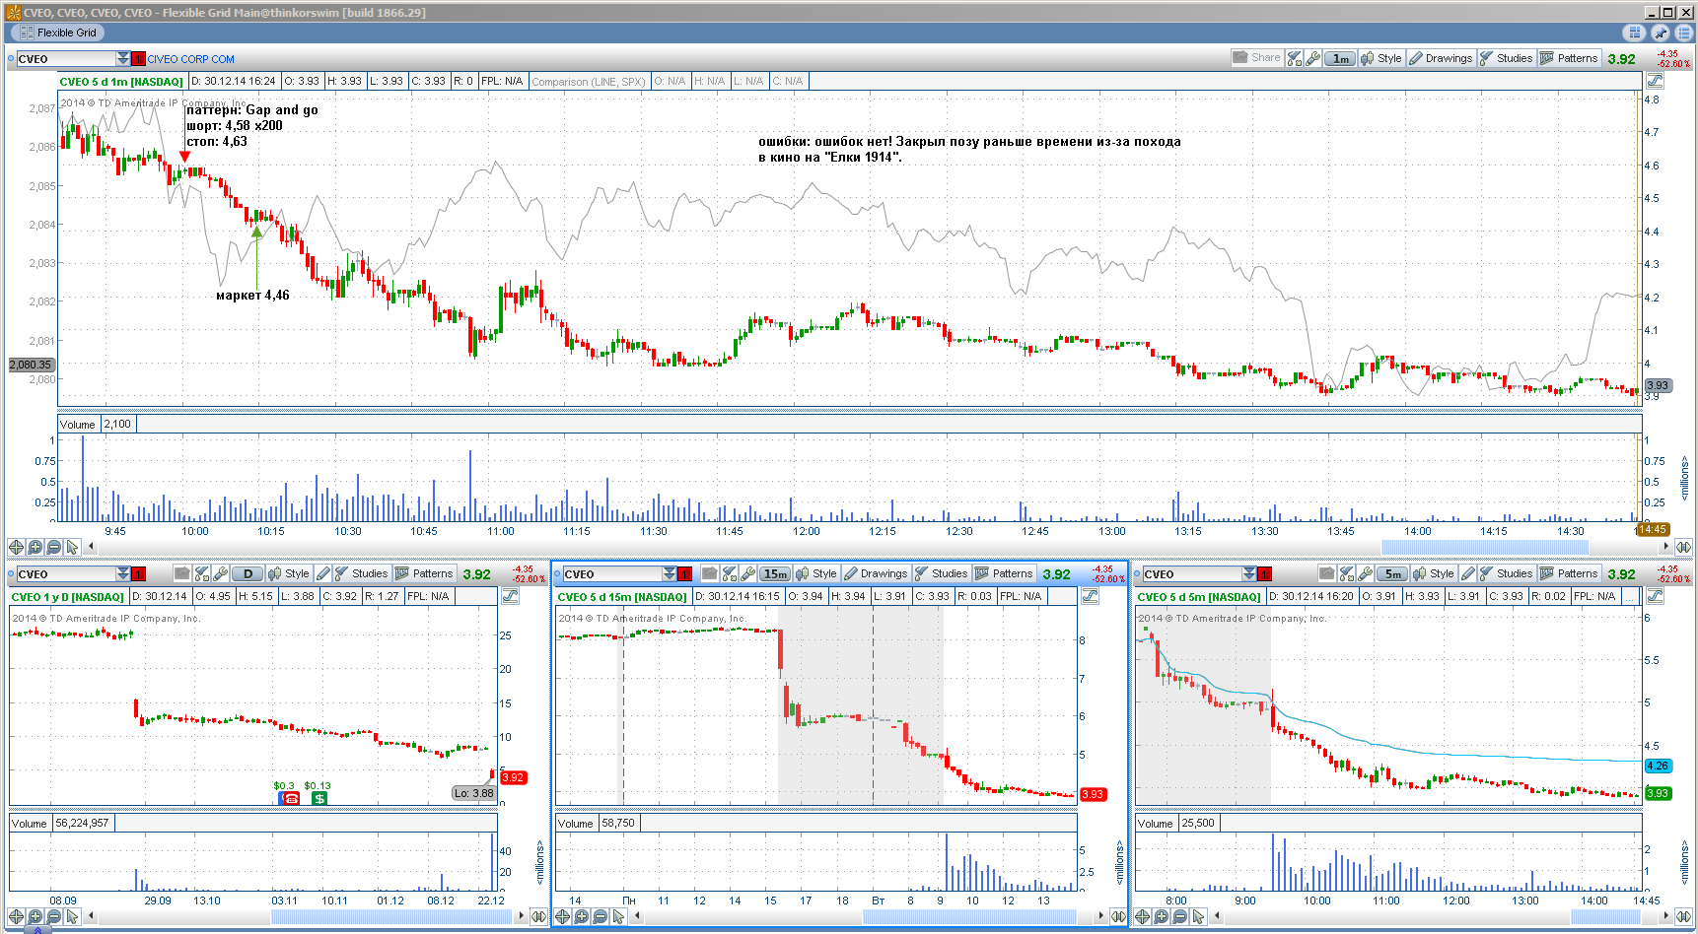Open Drawings menu in main chart toolbar

(1441, 58)
